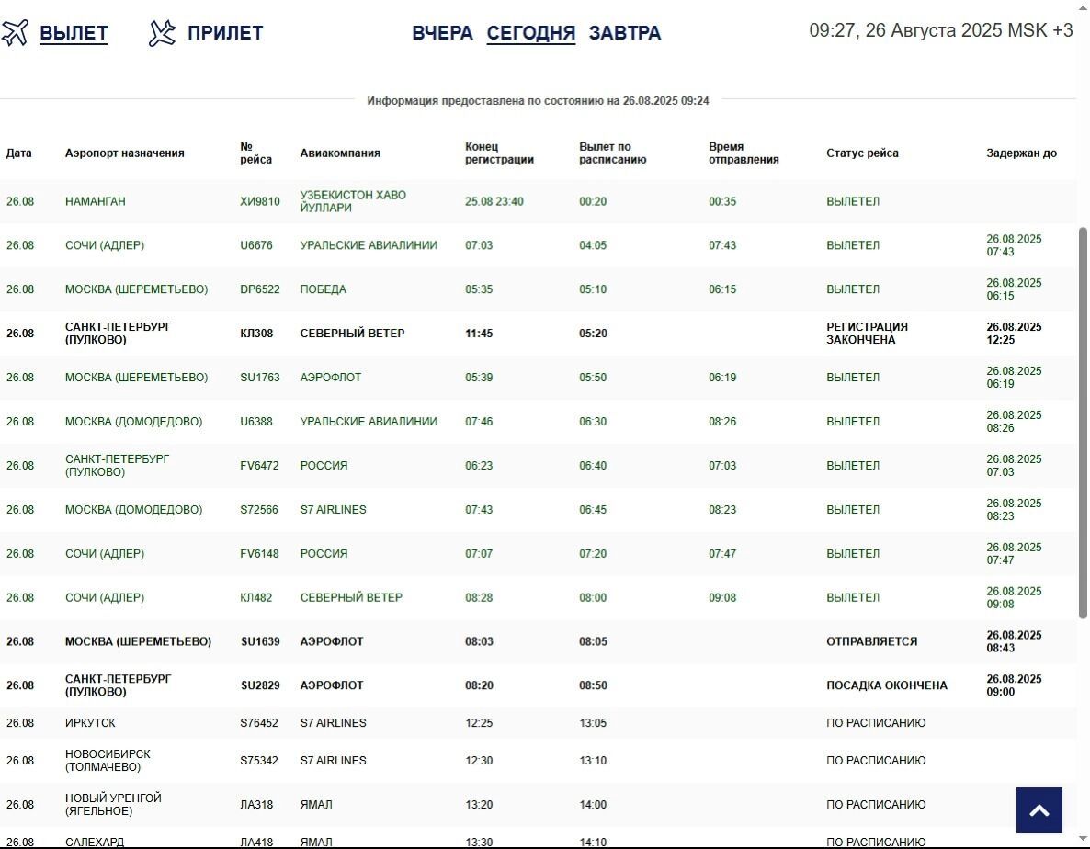Select flight SU2829 with ПОСАДКА ОКОНЧЕНА status
This screenshot has width=1090, height=849.
260,685
